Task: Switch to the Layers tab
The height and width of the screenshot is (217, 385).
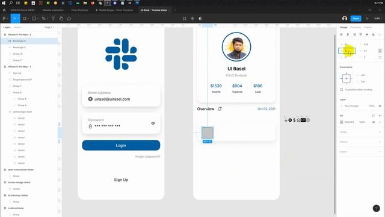Action: pyautogui.click(x=7, y=27)
